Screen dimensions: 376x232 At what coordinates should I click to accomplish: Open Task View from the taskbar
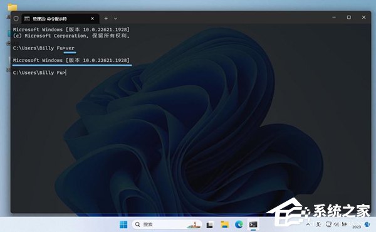(x=210, y=224)
